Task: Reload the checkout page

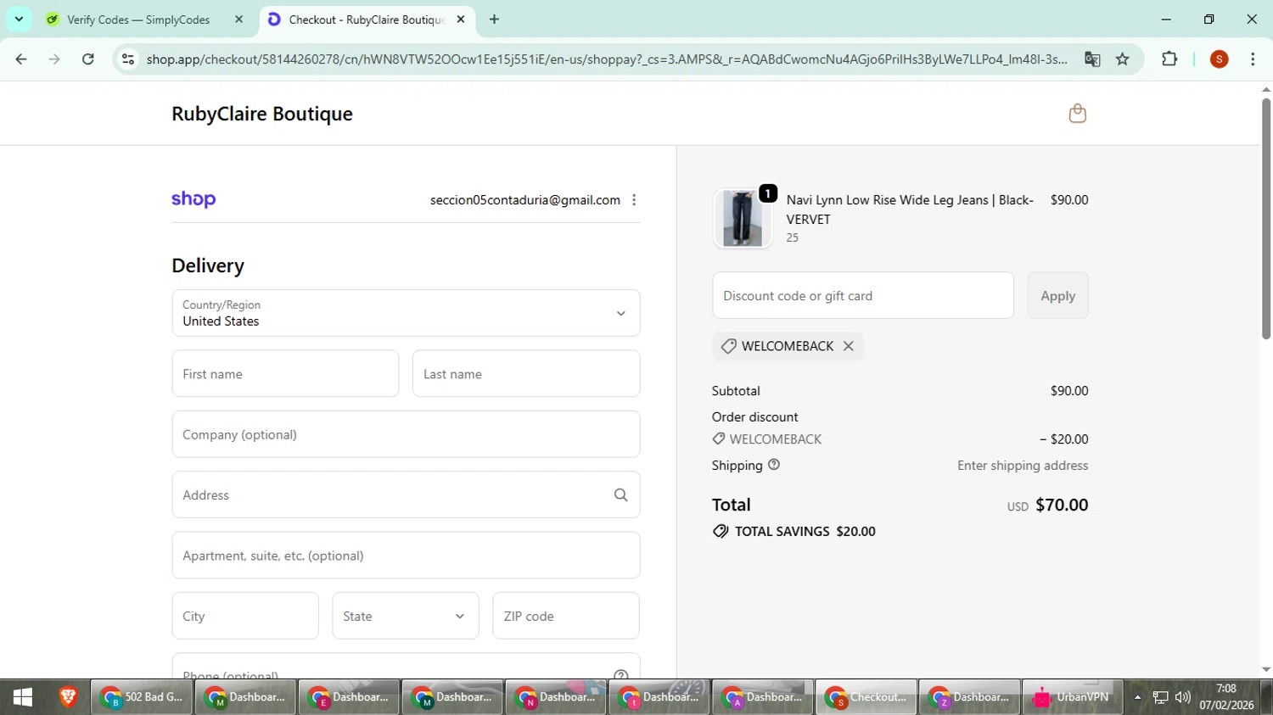Action: coord(87,59)
